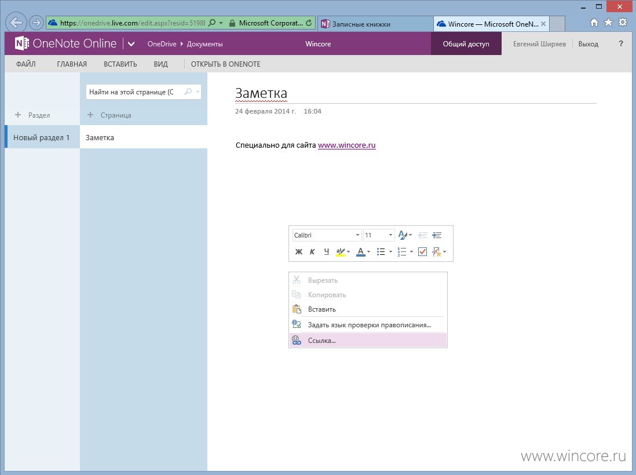Open the help question mark icon
This screenshot has width=636, height=475.
click(620, 43)
